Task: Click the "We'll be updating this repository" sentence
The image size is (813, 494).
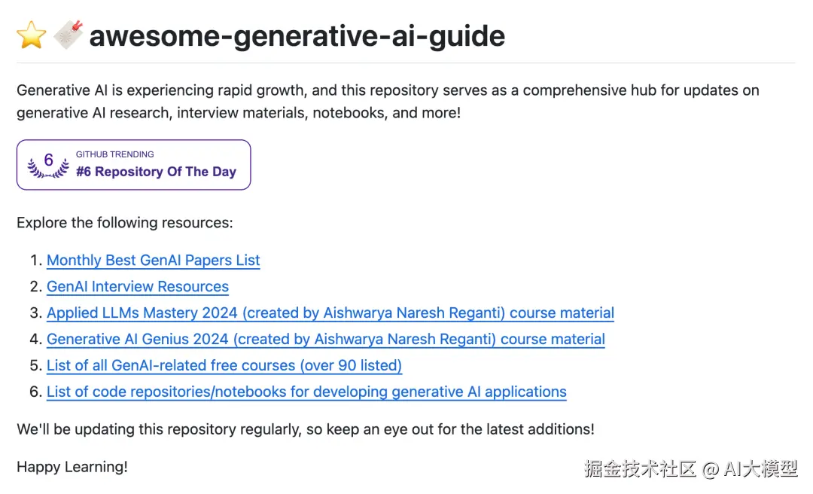Action: point(306,429)
